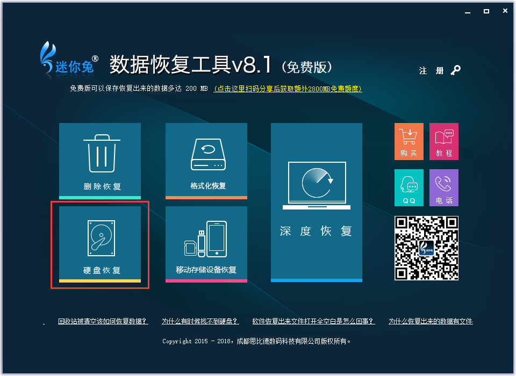
Task: Open 移动存储设备恢复 mobile storage tile
Action: click(206, 244)
